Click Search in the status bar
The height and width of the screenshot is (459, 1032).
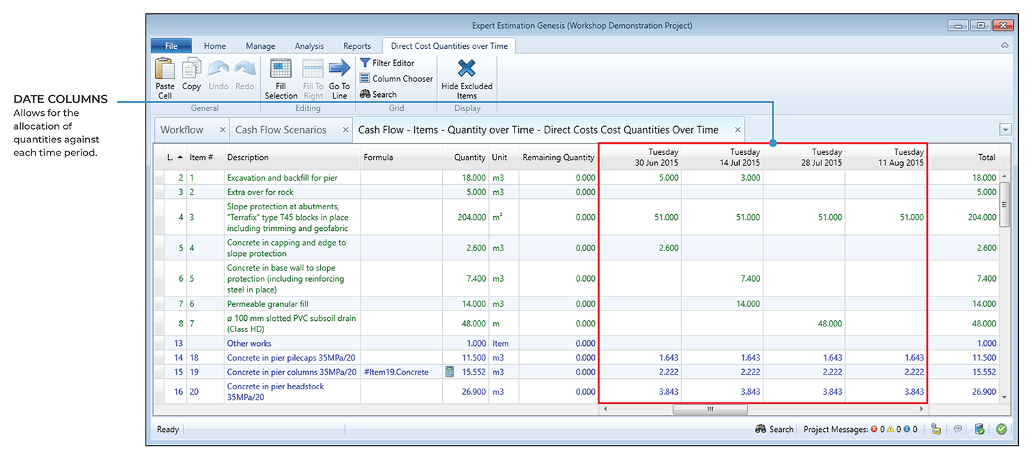[x=775, y=429]
